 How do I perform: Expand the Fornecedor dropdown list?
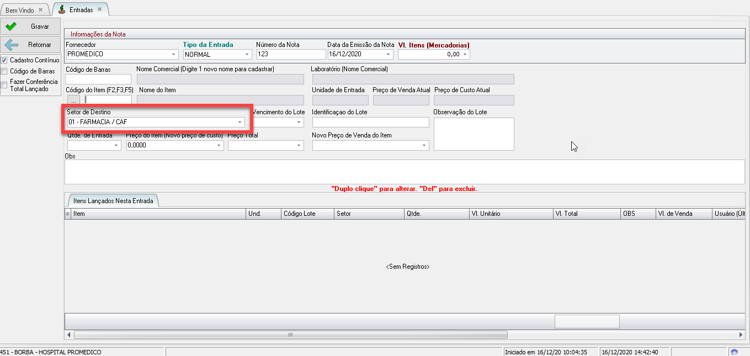click(174, 54)
